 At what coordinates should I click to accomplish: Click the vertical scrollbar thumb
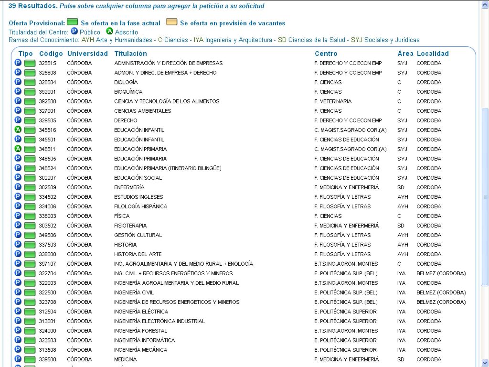(485, 196)
